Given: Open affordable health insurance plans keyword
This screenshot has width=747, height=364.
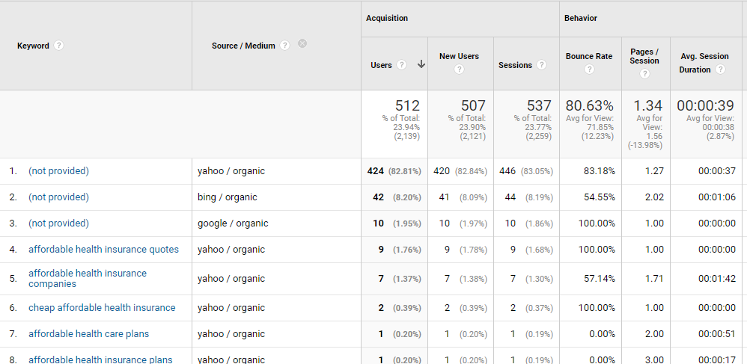Looking at the screenshot, I should click(x=100, y=360).
